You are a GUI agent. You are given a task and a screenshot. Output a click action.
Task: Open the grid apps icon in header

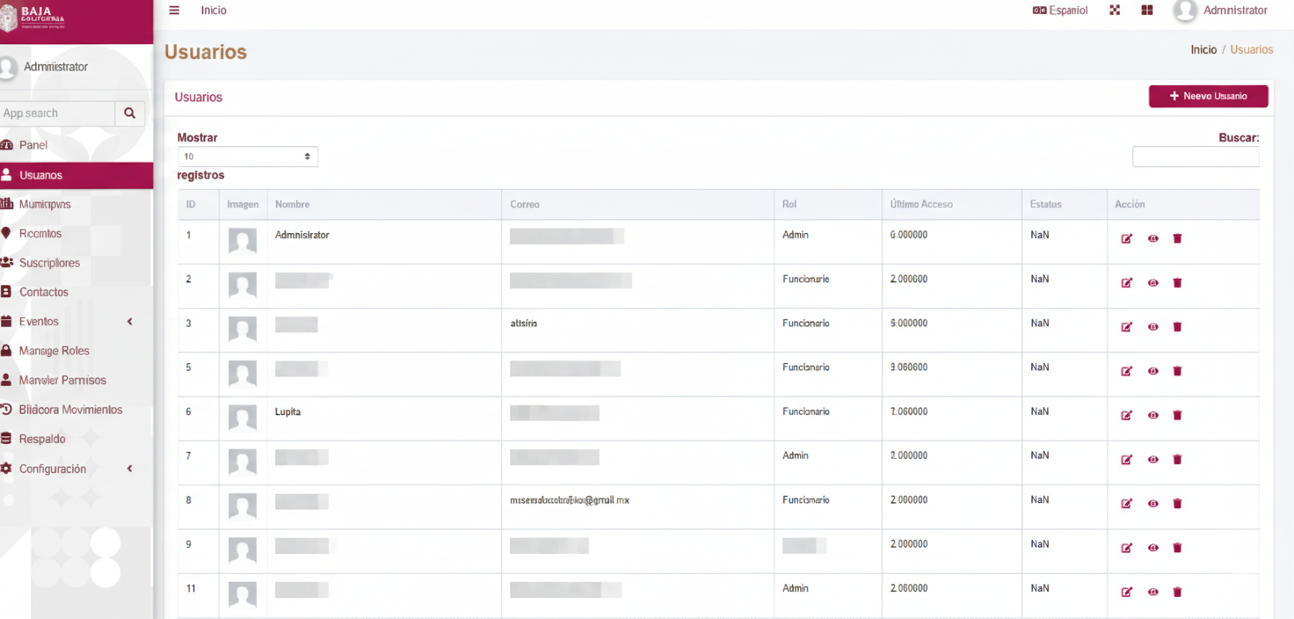(x=1147, y=11)
